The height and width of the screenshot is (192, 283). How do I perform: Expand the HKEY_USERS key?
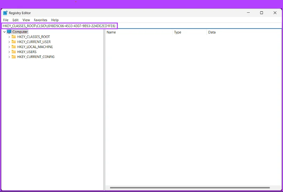click(9, 52)
